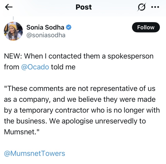Click the blue verified badge
166x164 pixels.
pyautogui.click(x=69, y=27)
